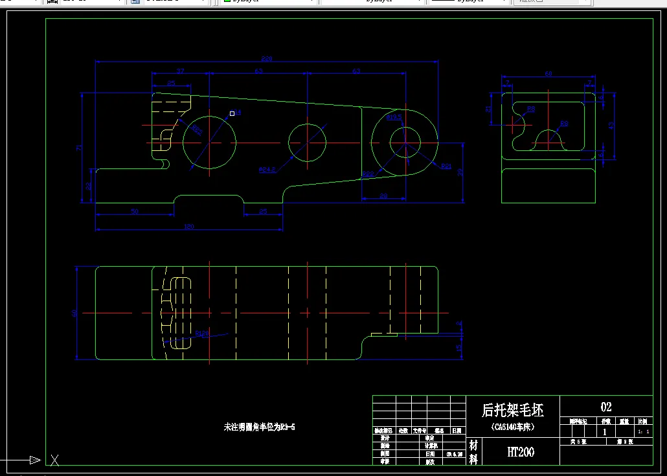The image size is (667, 476).
Task: Click the 02 drawing number text
Action: (x=606, y=407)
